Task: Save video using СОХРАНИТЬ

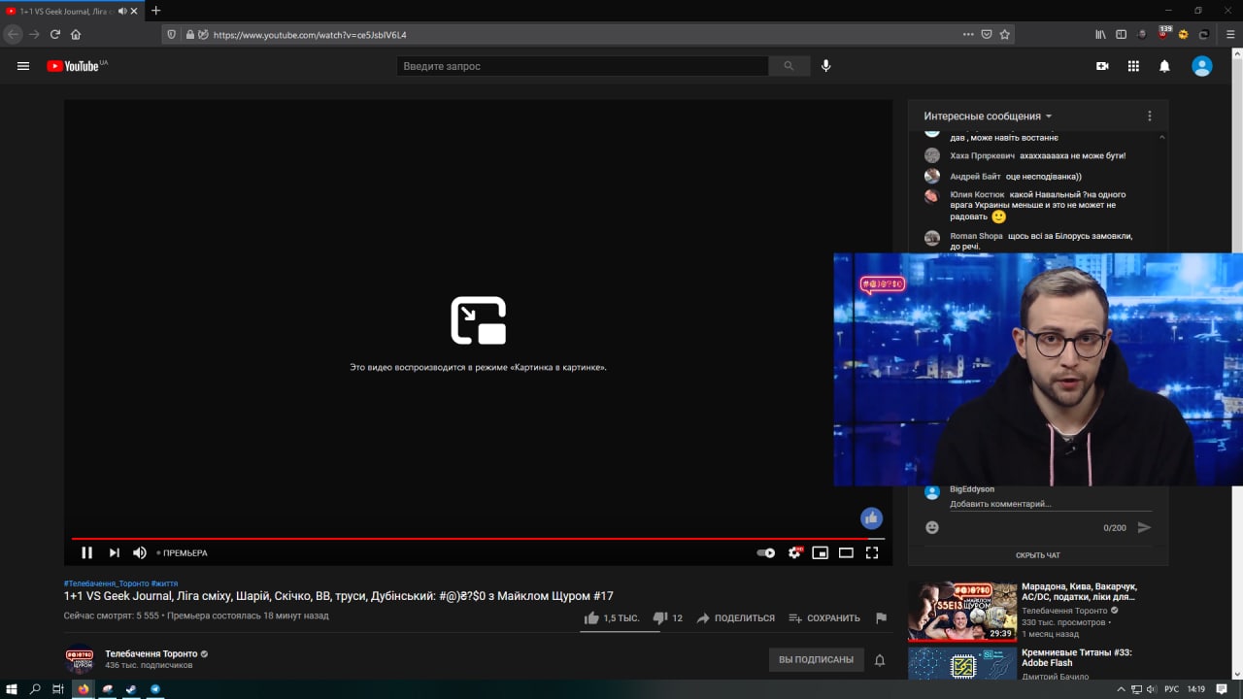Action: coord(824,617)
